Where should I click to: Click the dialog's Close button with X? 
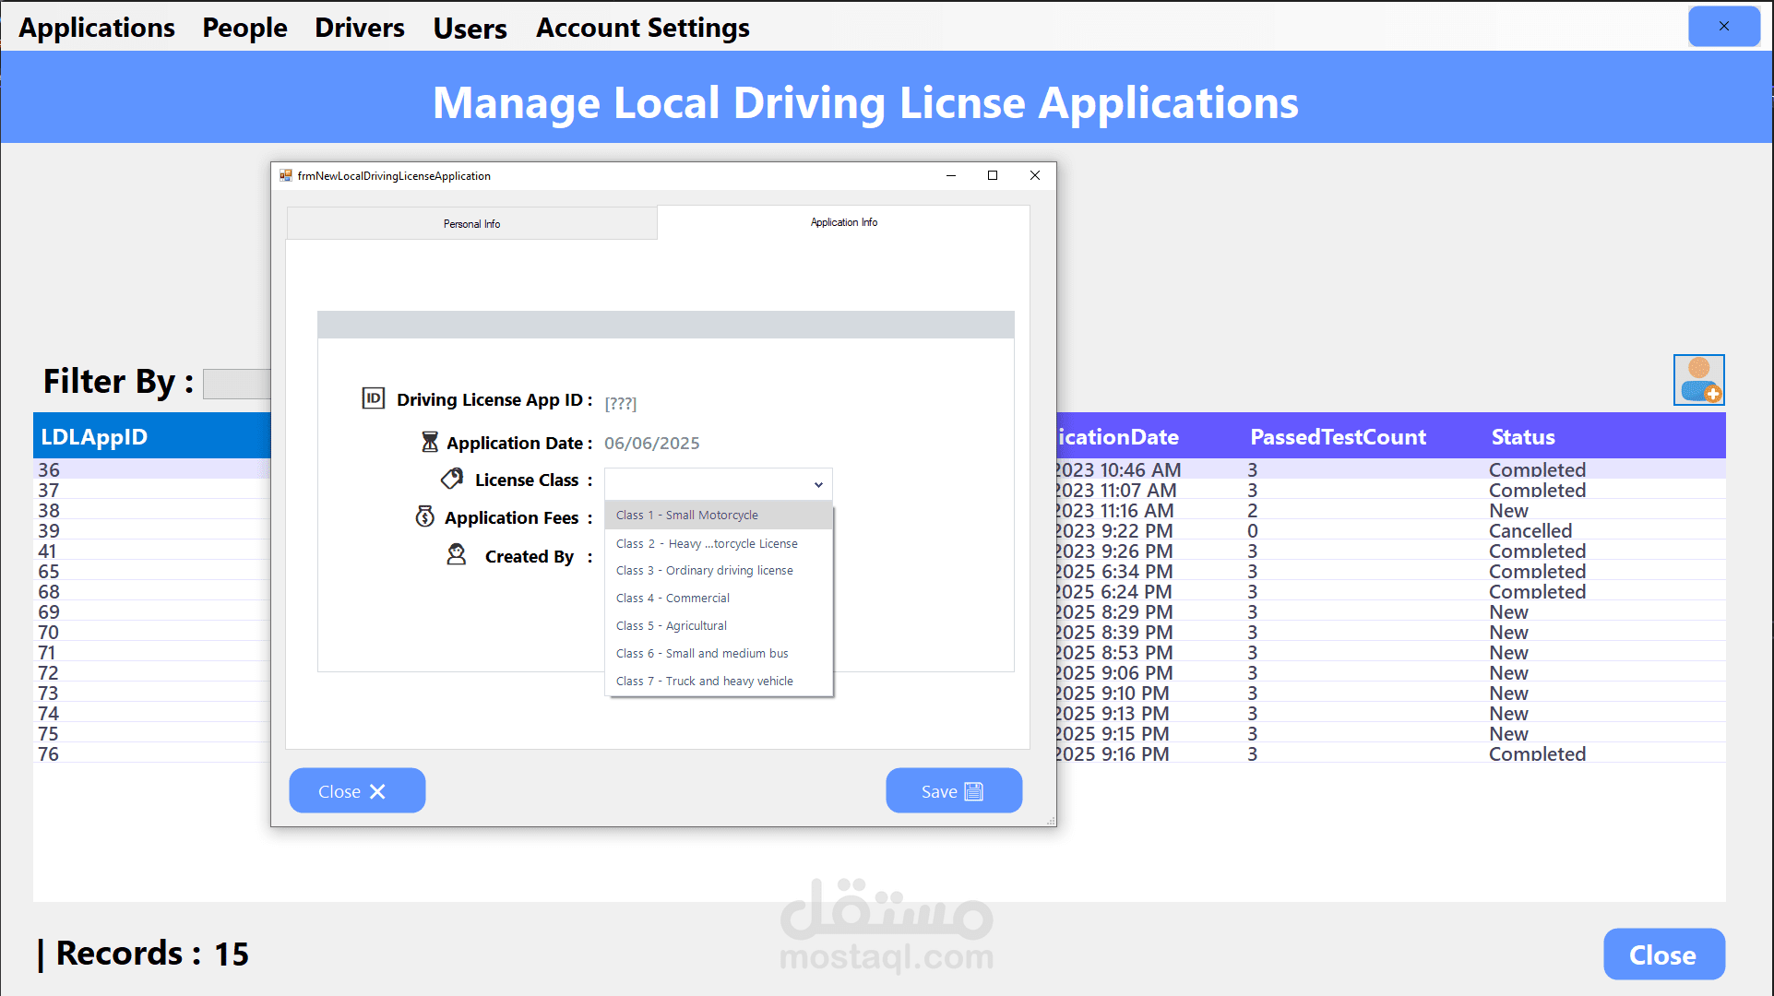357,791
